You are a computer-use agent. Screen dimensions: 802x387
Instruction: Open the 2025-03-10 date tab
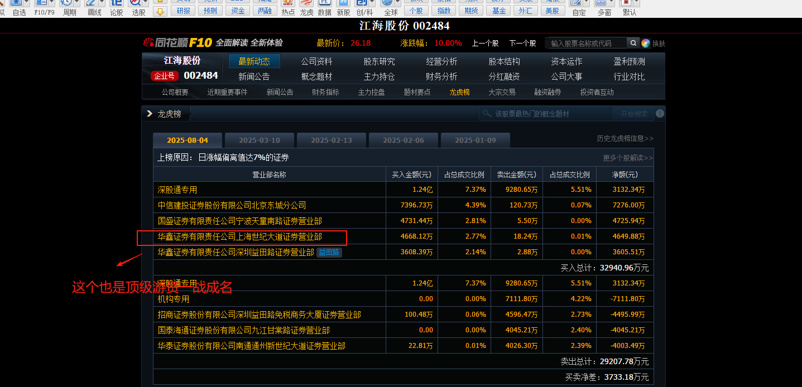(x=260, y=140)
